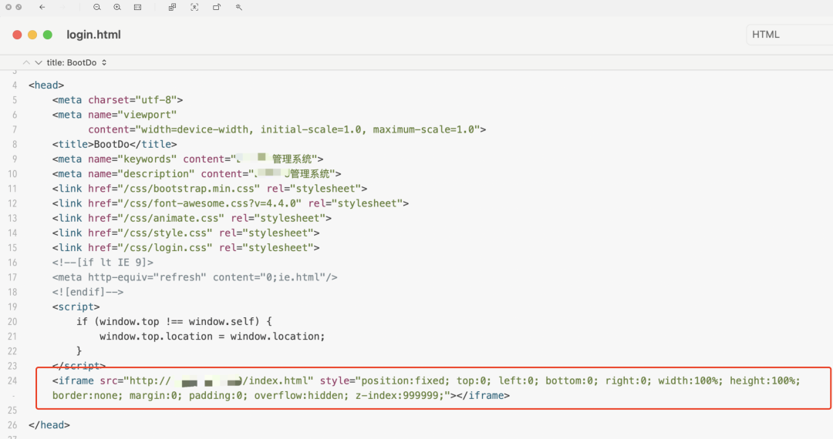Click the meta charset="utf-8" line

[x=117, y=99]
